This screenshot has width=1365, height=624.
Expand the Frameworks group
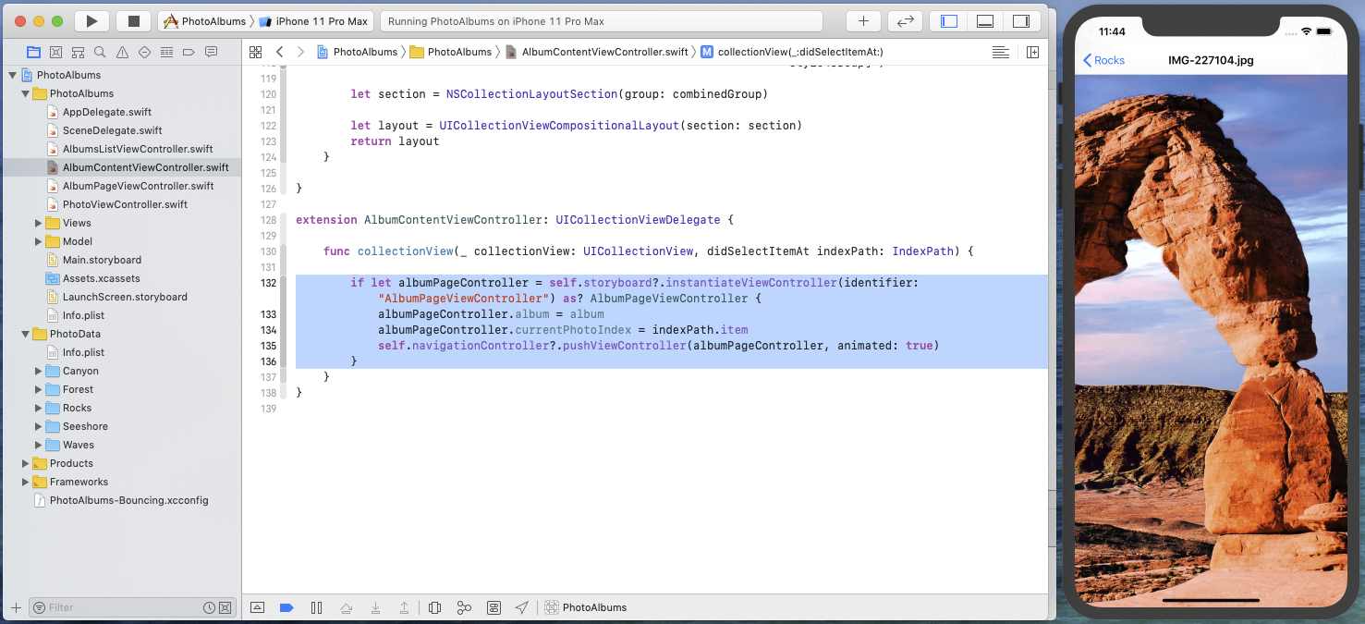26,482
